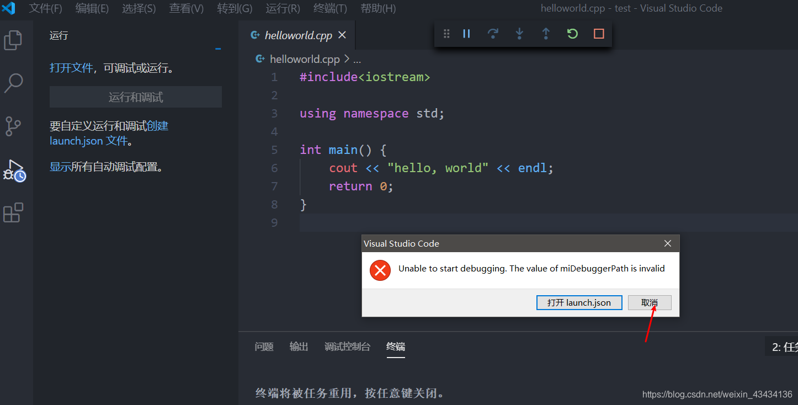Open the Explorer view in activity bar

click(x=13, y=40)
